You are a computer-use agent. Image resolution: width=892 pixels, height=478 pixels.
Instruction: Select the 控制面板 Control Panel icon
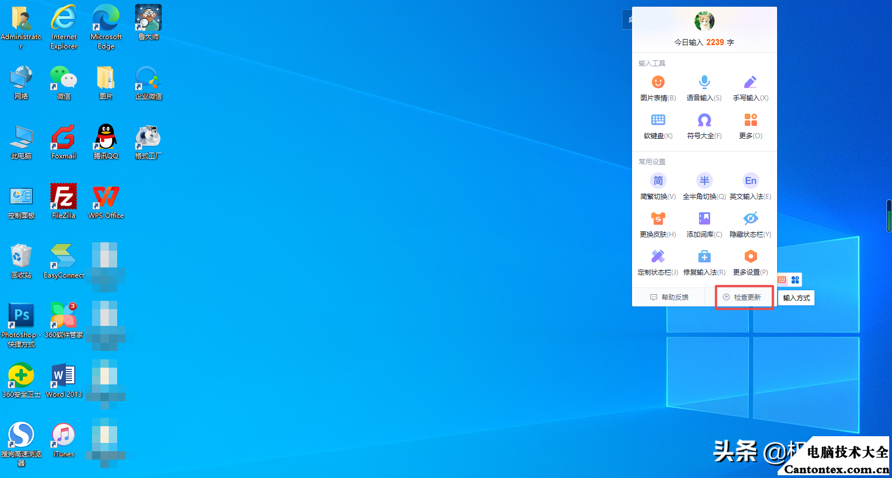point(21,202)
